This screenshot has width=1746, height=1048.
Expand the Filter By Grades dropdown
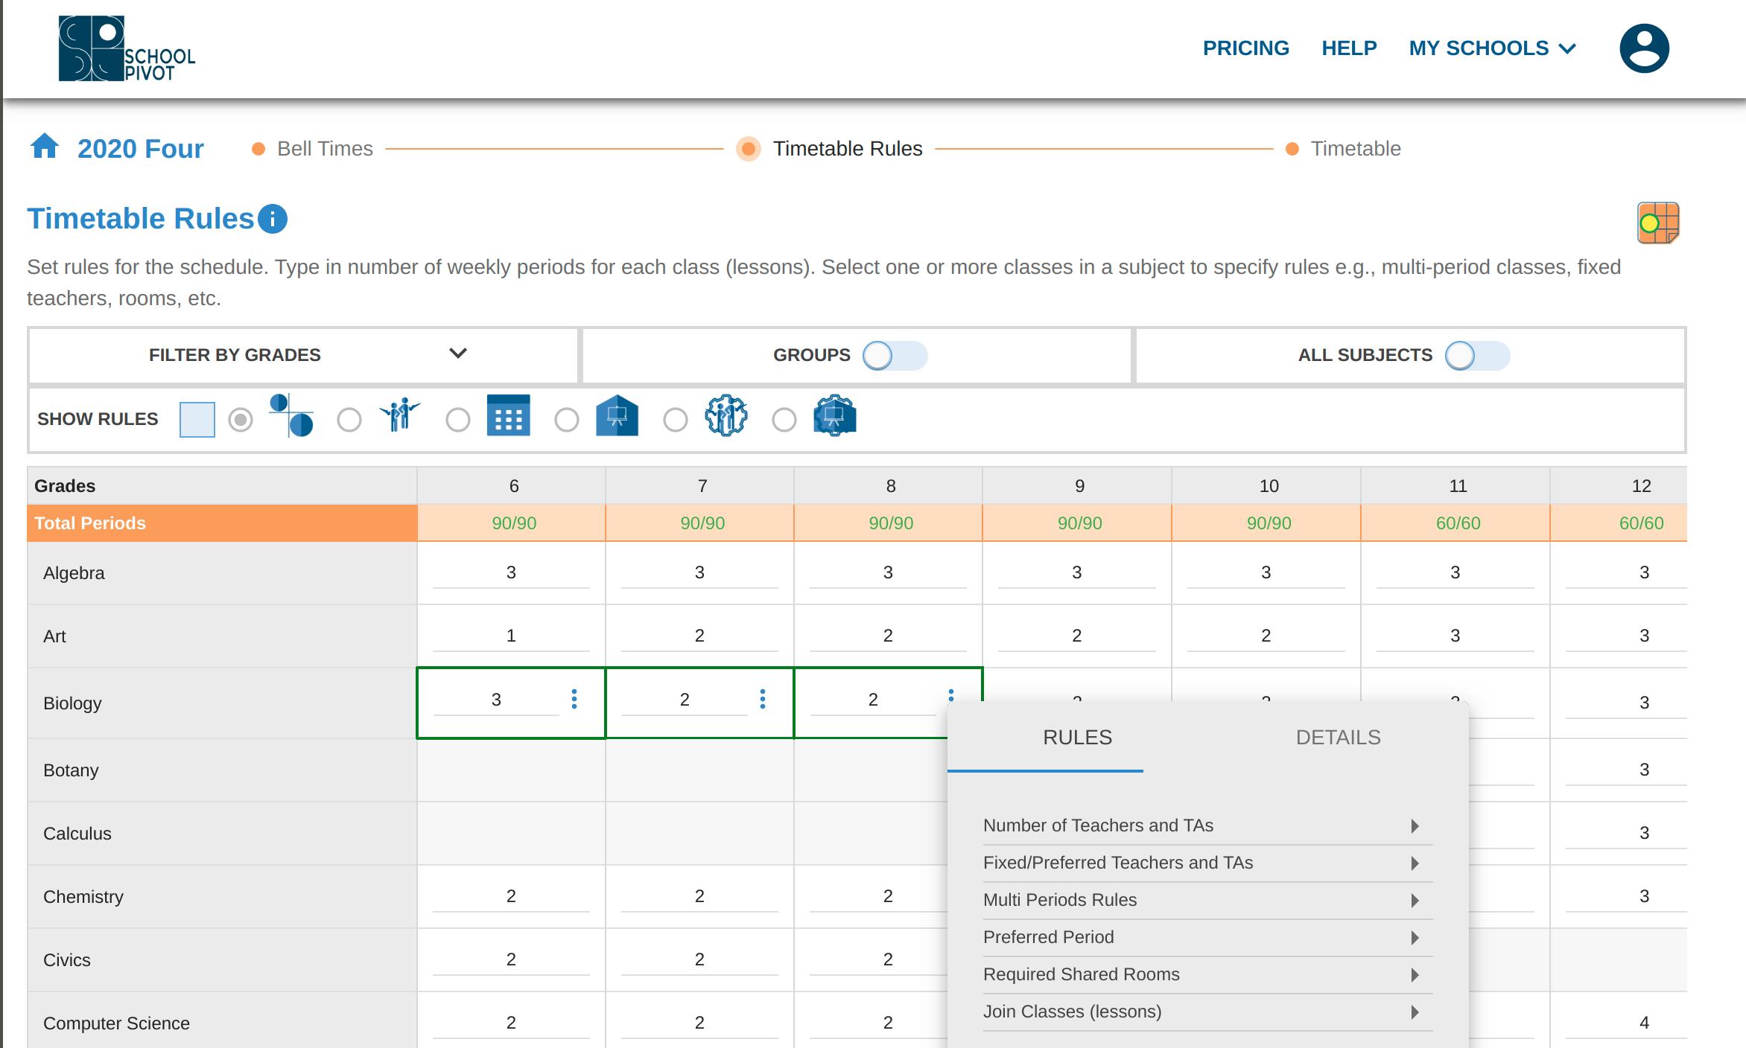[x=303, y=355]
